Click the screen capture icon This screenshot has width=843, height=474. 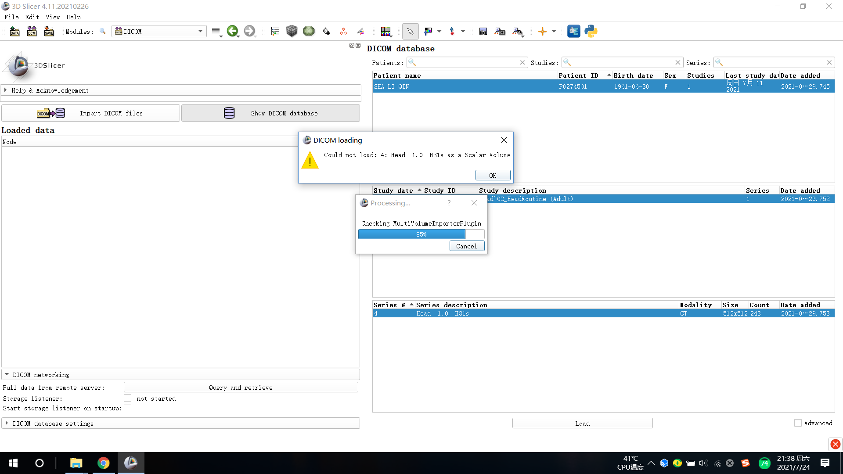[x=483, y=31]
